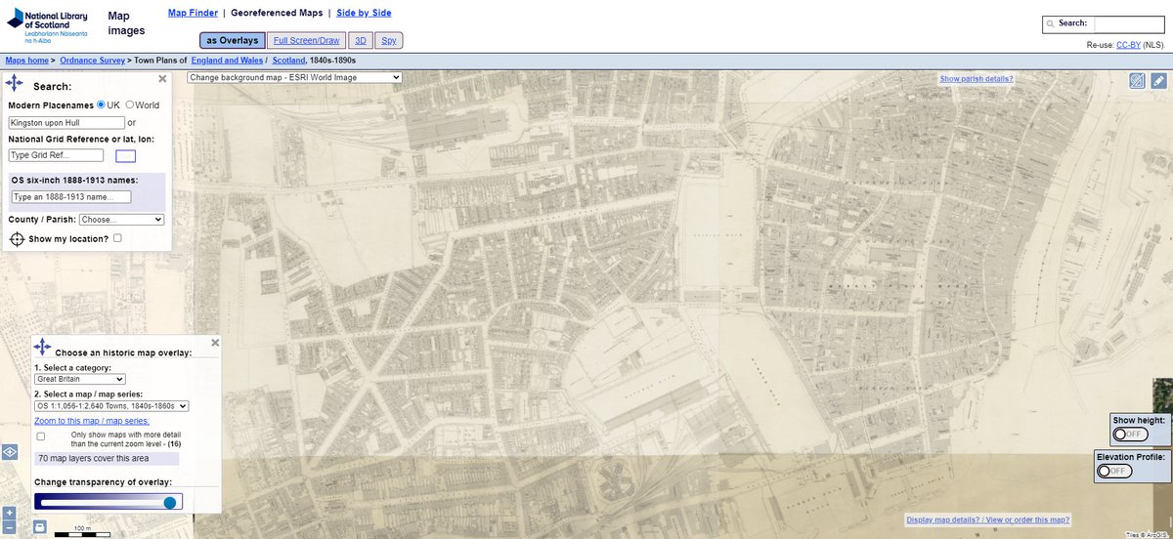The height and width of the screenshot is (539, 1173).
Task: Click the Scotland breadcrumb link
Action: click(x=288, y=61)
